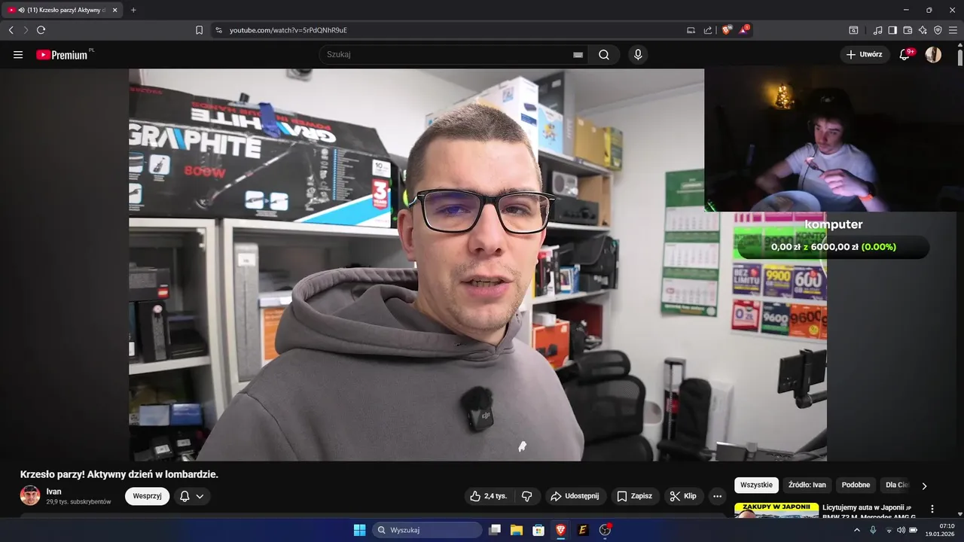
Task: Open the Brave Rewards triangle icon
Action: 744,30
